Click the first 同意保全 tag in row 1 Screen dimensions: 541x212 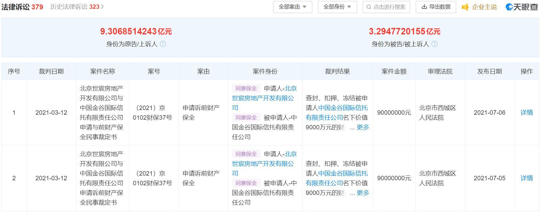[246, 89]
